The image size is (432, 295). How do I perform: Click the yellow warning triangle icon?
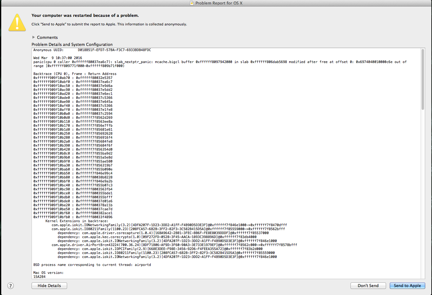pos(17,22)
